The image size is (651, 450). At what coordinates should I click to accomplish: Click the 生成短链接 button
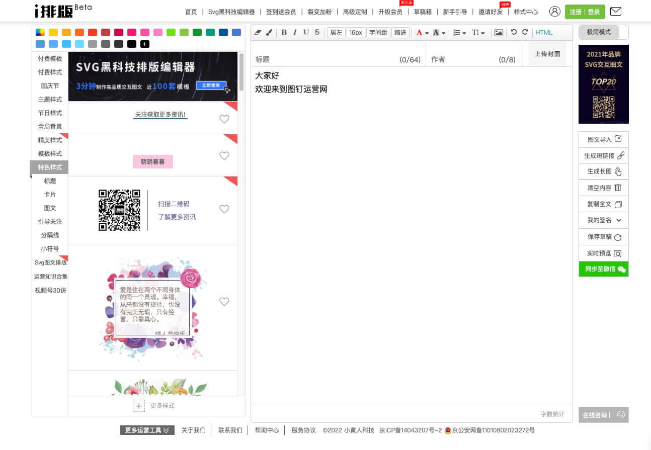[x=604, y=156]
